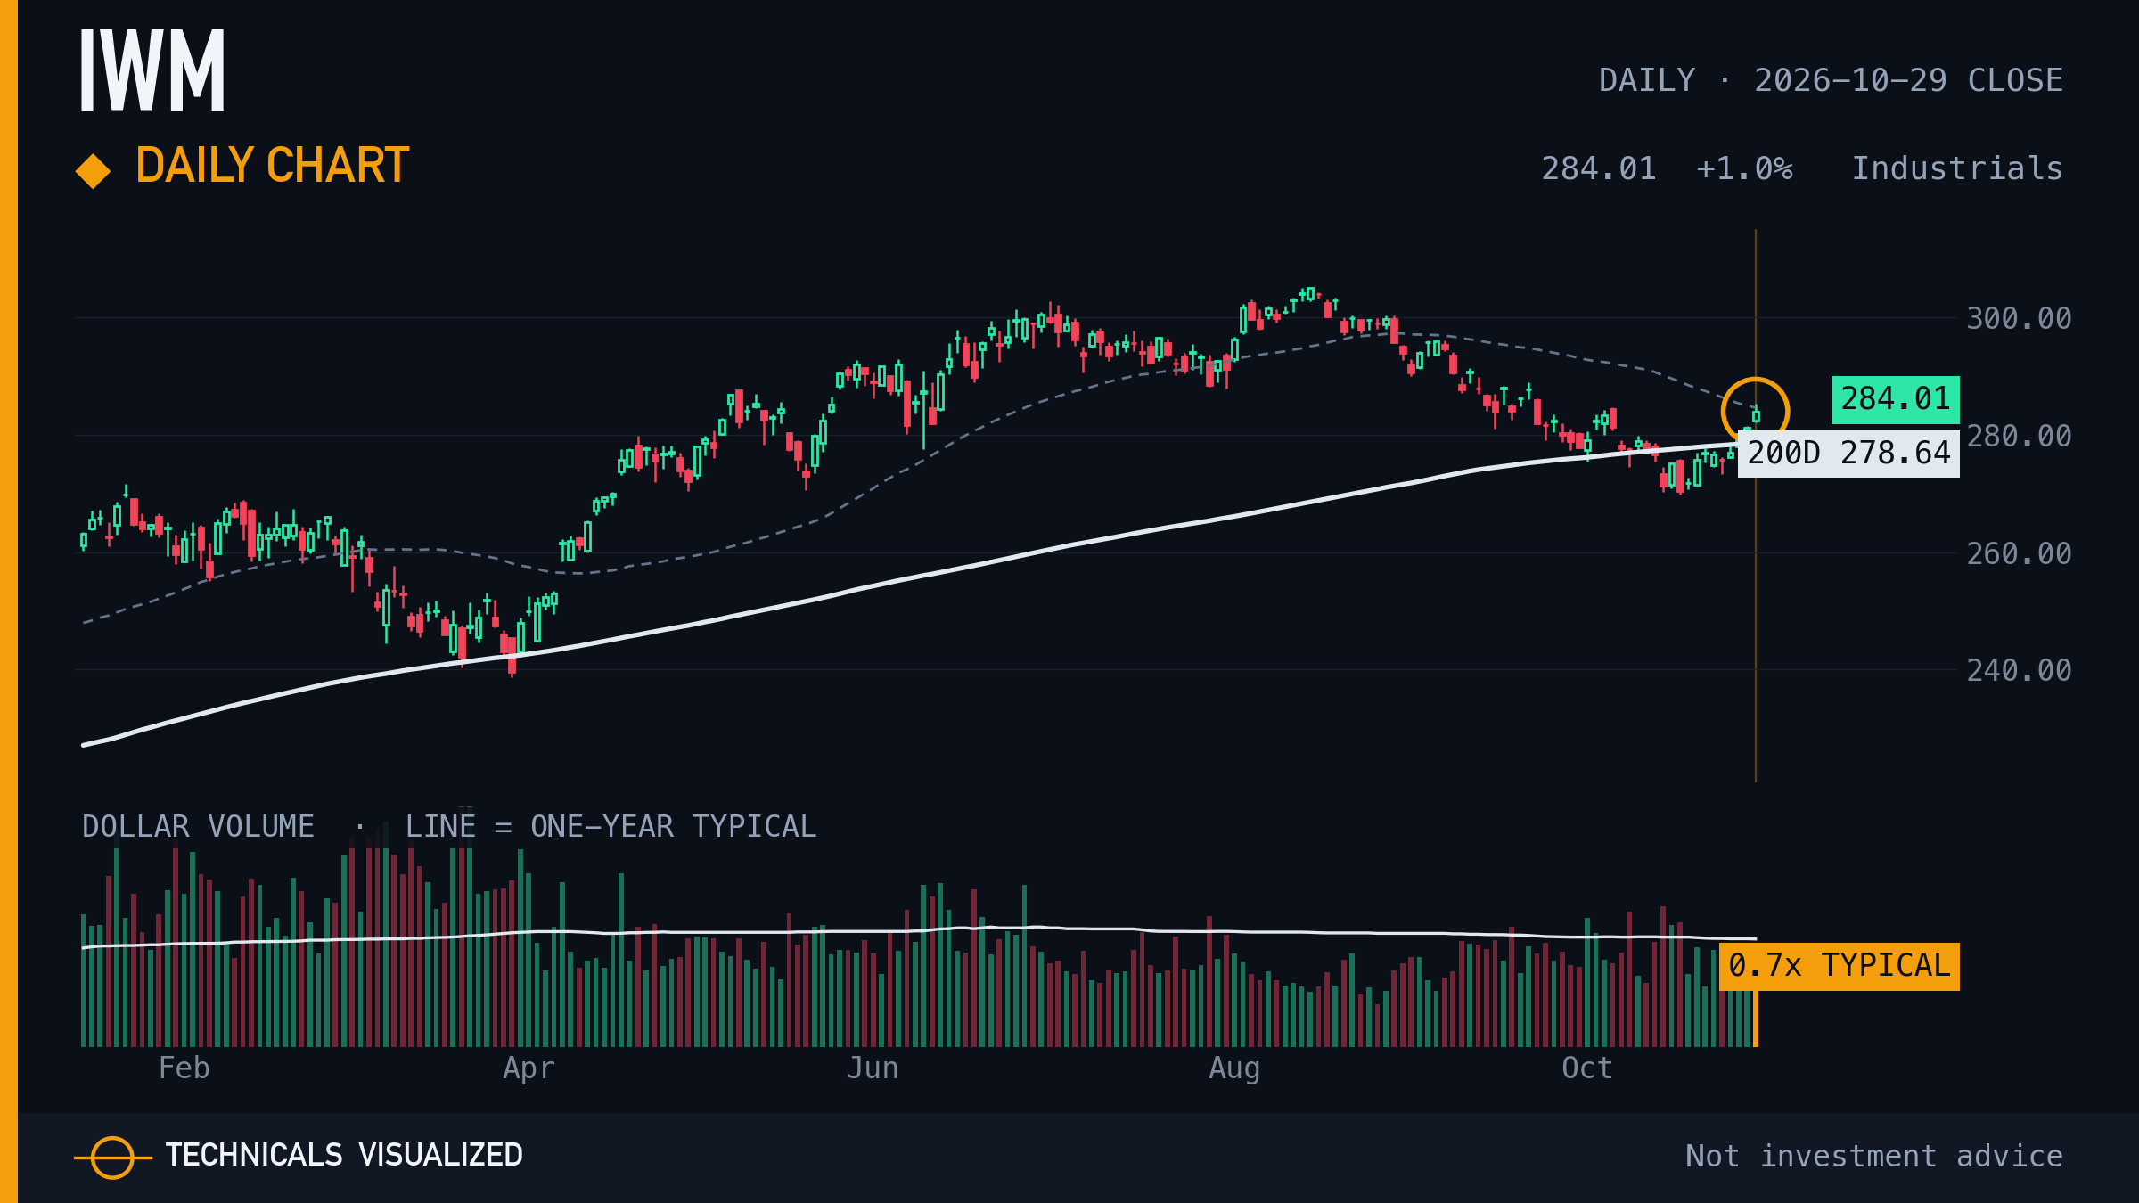
Task: Click the +1.0% change value
Action: coord(1744,168)
